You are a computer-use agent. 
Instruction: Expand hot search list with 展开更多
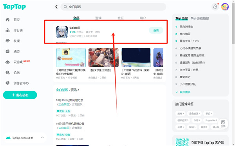(183, 92)
